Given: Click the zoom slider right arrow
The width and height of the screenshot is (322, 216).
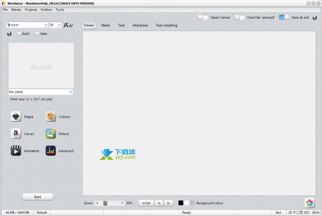Looking at the screenshot, I should [x=122, y=203].
